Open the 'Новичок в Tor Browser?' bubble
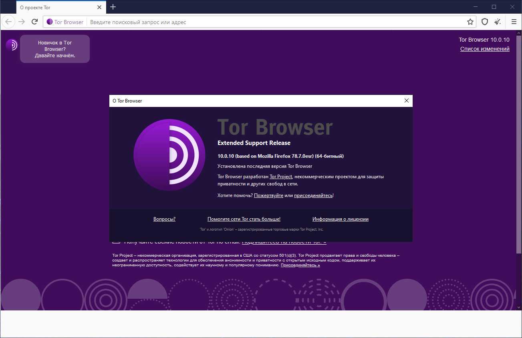The width and height of the screenshot is (522, 338). click(55, 49)
